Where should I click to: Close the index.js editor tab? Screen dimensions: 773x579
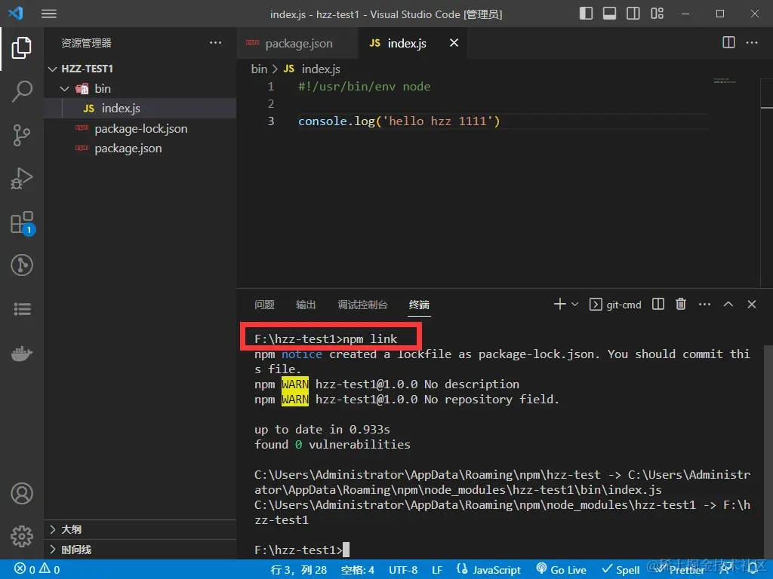coord(454,43)
